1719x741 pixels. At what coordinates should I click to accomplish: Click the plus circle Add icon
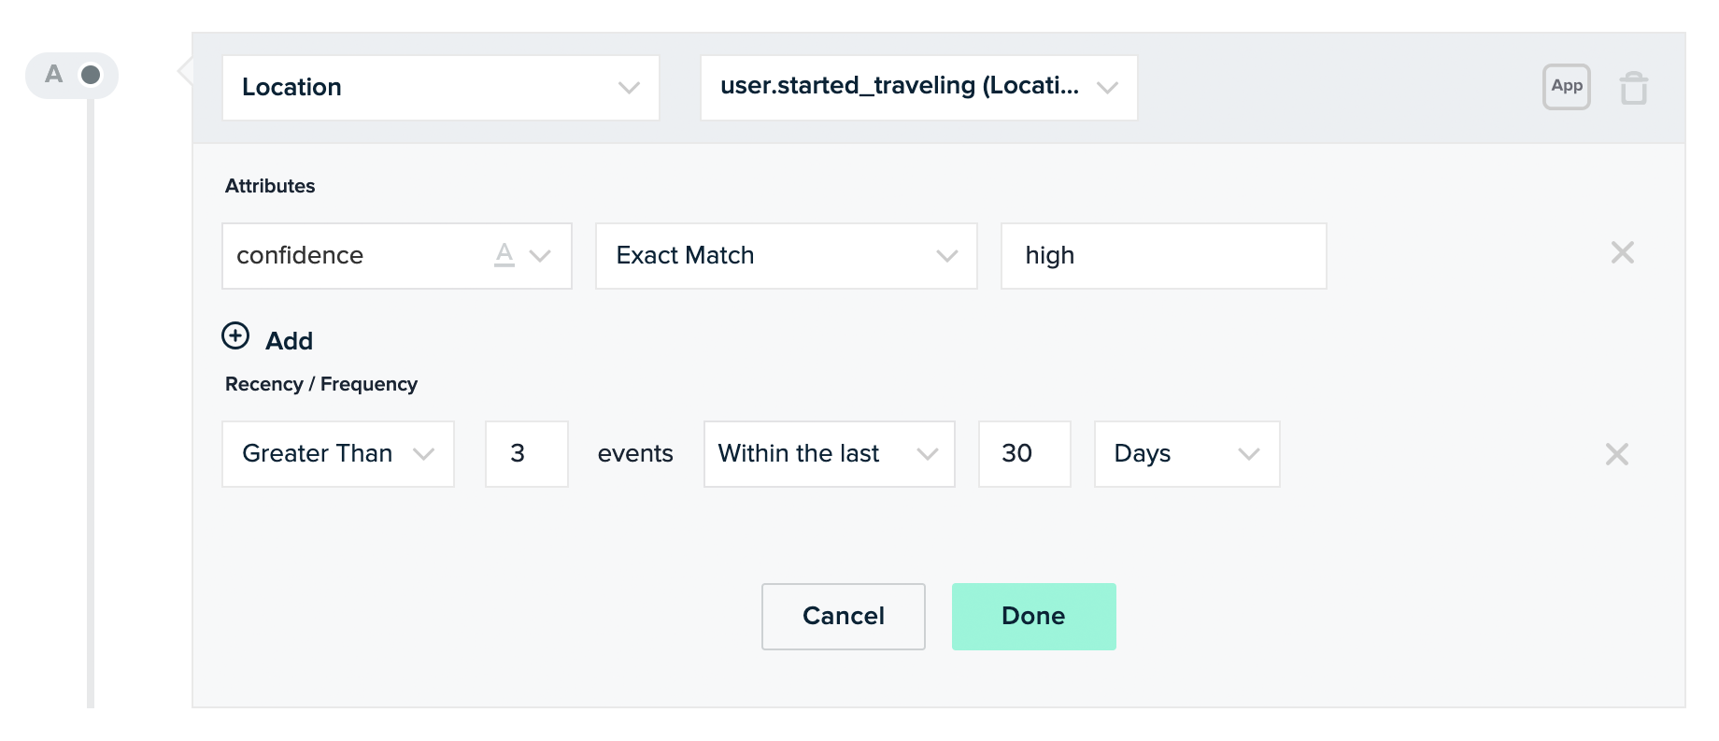(235, 336)
